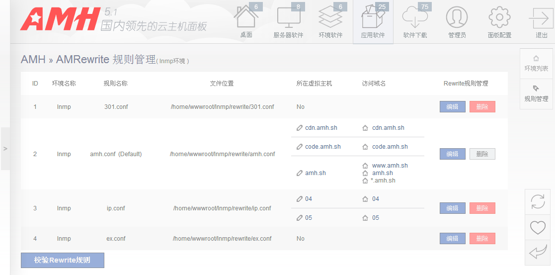Visit www.amh.sh domain link

point(390,166)
